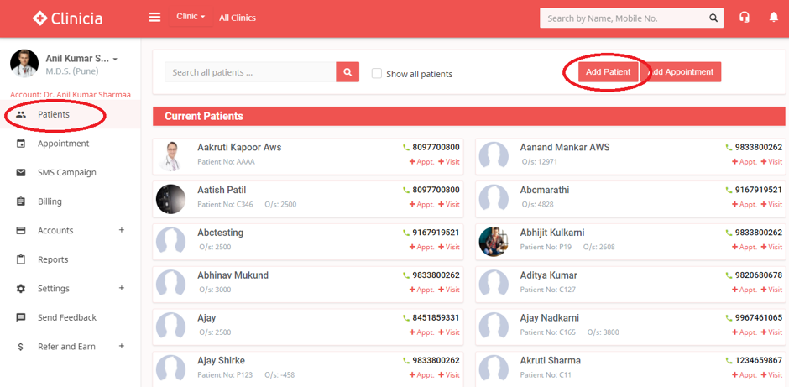Click the red patient search button

coord(347,72)
